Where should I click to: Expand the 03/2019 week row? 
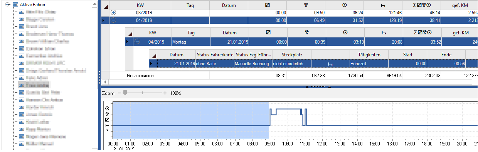coord(113,12)
